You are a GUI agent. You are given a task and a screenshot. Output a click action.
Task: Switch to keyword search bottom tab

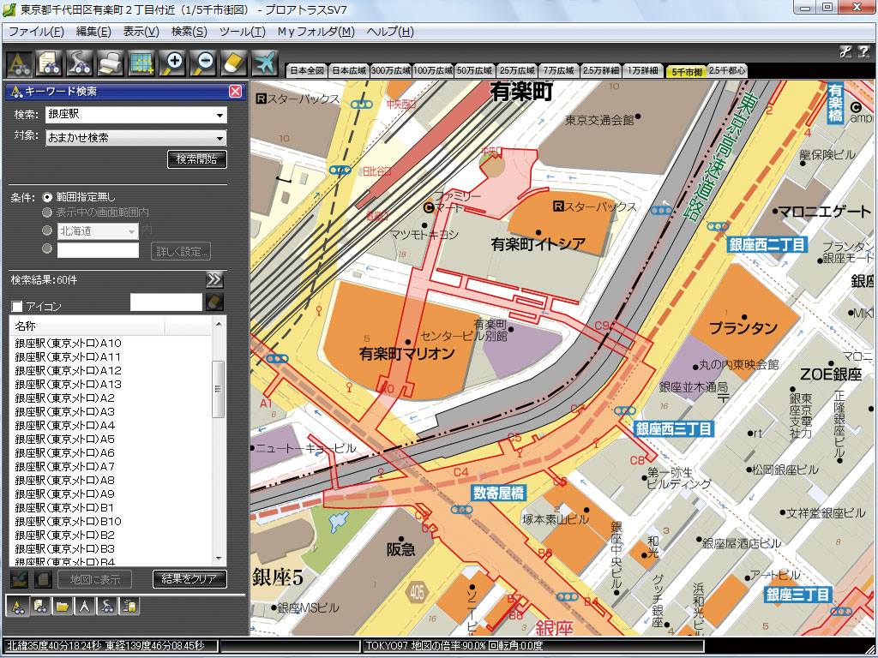[18, 606]
